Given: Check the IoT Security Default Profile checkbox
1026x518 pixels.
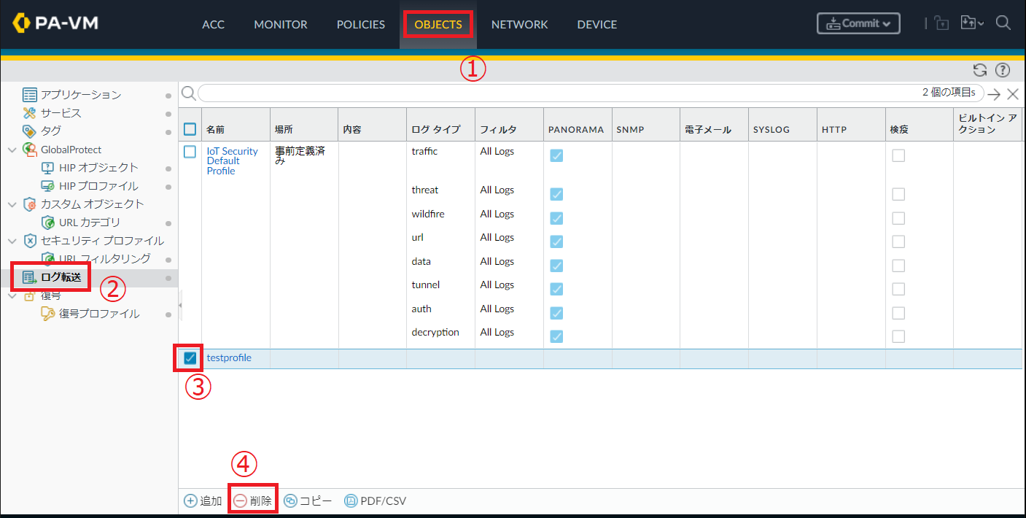Looking at the screenshot, I should [x=190, y=152].
